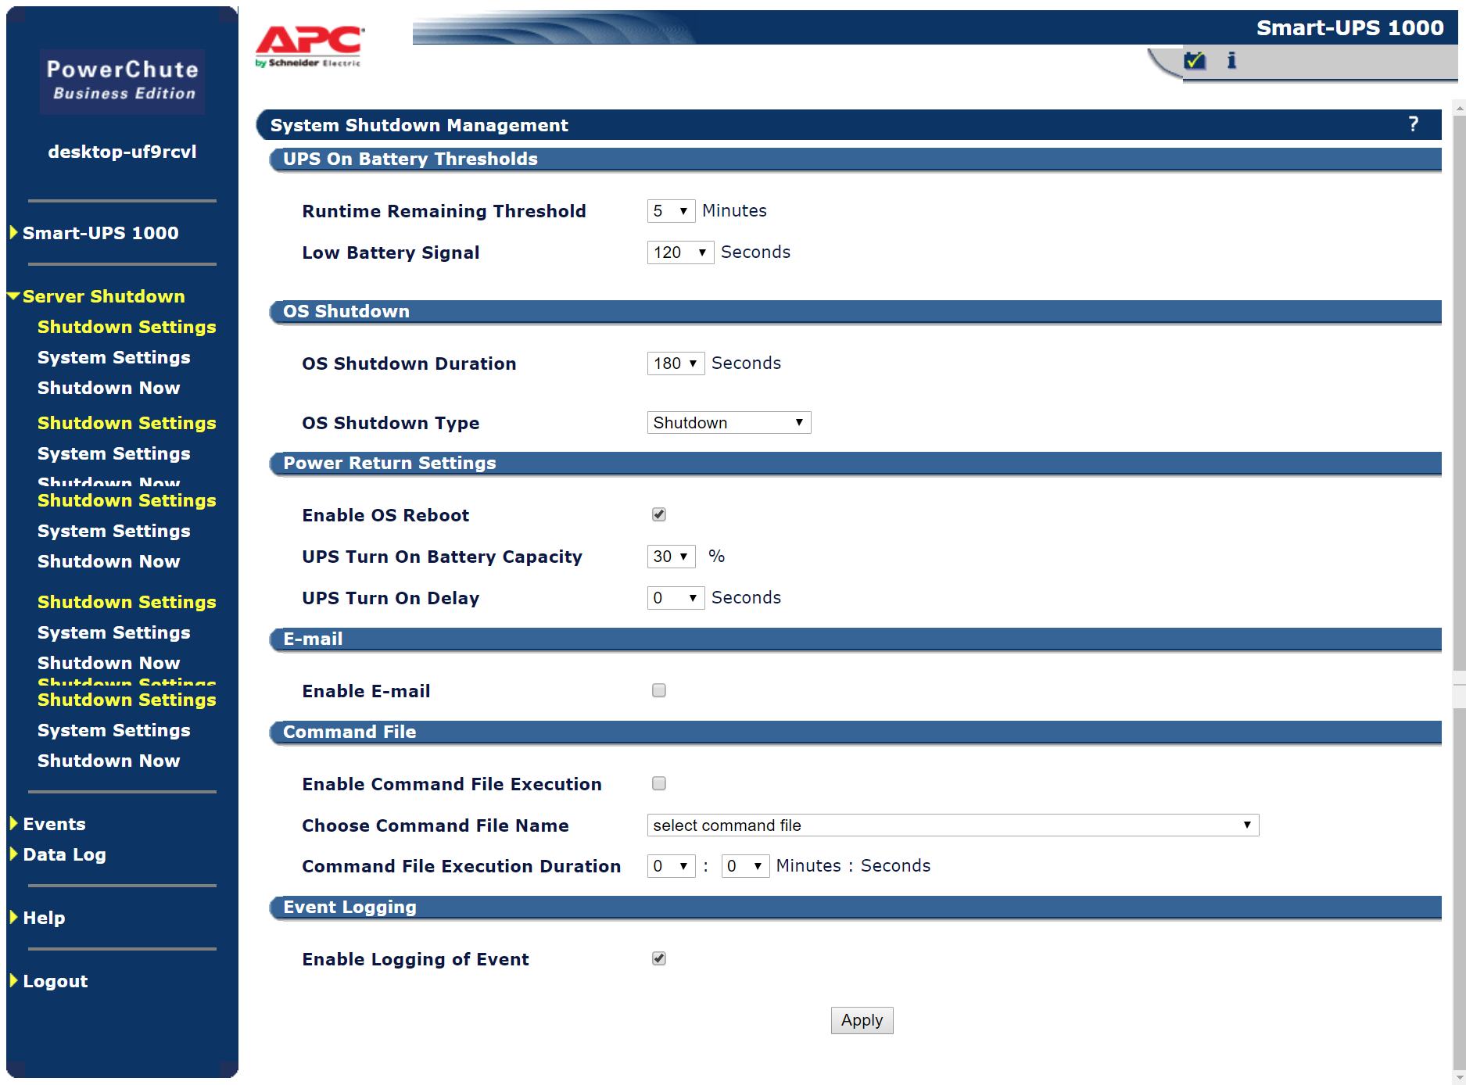Click the 'UPS Turn On Battery Capacity' label
This screenshot has width=1466, height=1085.
443,557
